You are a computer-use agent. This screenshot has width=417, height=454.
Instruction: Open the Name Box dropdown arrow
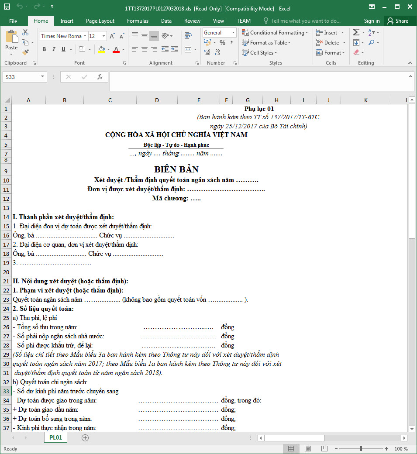pyautogui.click(x=42, y=77)
